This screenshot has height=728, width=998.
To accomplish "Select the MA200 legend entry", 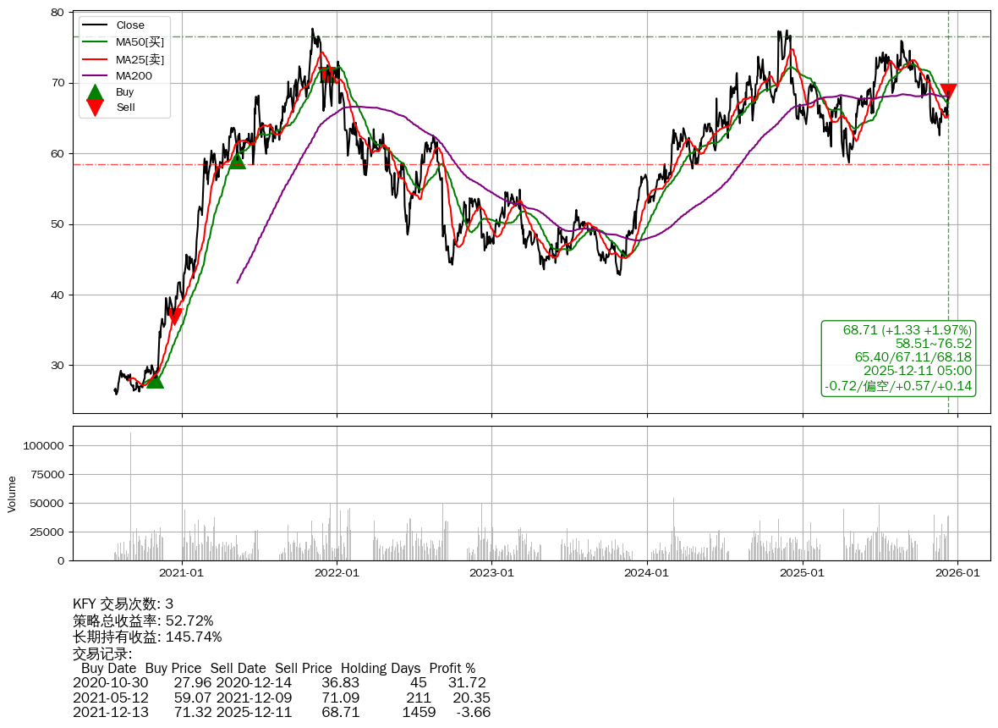I will click(134, 75).
